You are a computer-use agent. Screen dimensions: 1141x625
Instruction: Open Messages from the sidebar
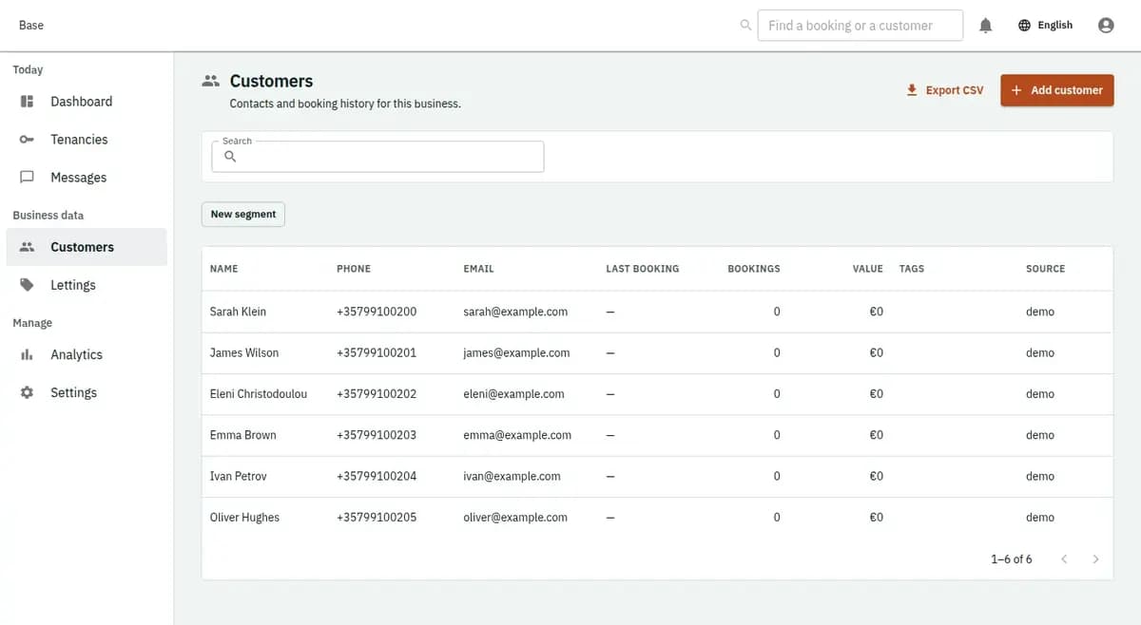(87, 178)
